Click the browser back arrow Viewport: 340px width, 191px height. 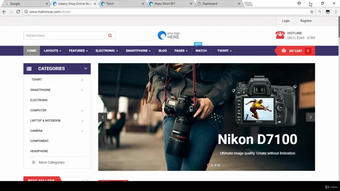[4, 11]
